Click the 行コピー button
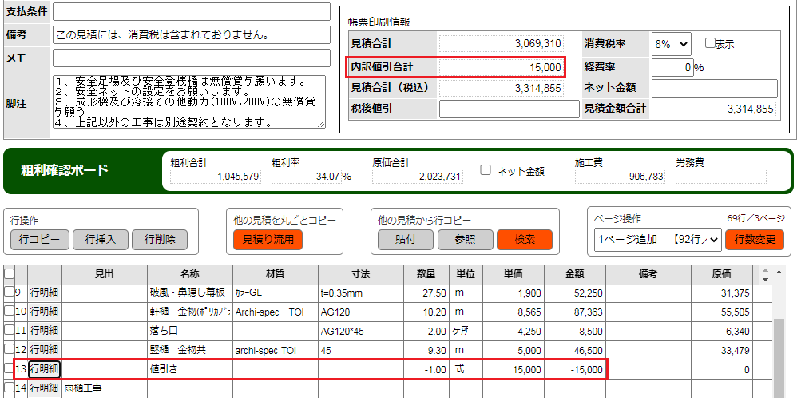The height and width of the screenshot is (398, 805). tap(40, 239)
